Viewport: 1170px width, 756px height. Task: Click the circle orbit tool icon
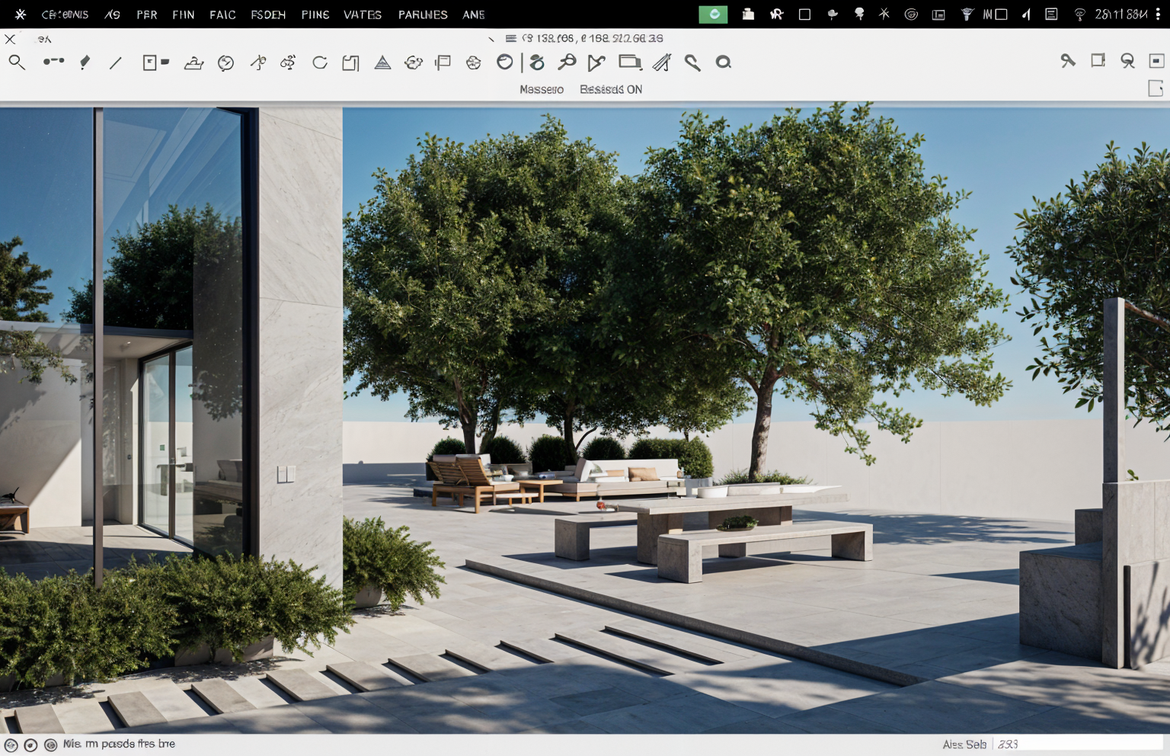point(504,62)
